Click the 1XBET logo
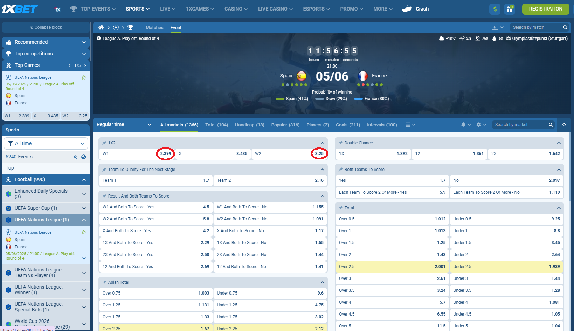 pos(20,9)
